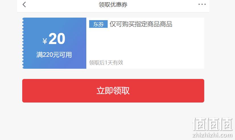Click the large number 20 on the coupon
The width and height of the screenshot is (235, 140).
[x=57, y=39]
